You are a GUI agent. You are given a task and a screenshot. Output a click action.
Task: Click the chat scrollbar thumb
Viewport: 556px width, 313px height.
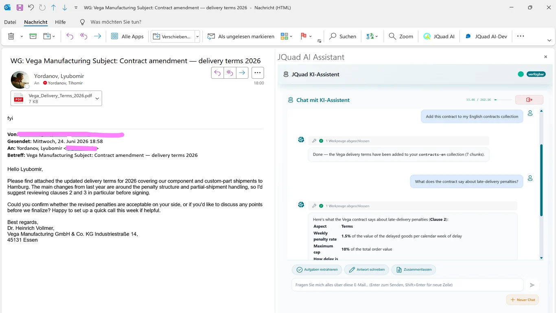541,180
